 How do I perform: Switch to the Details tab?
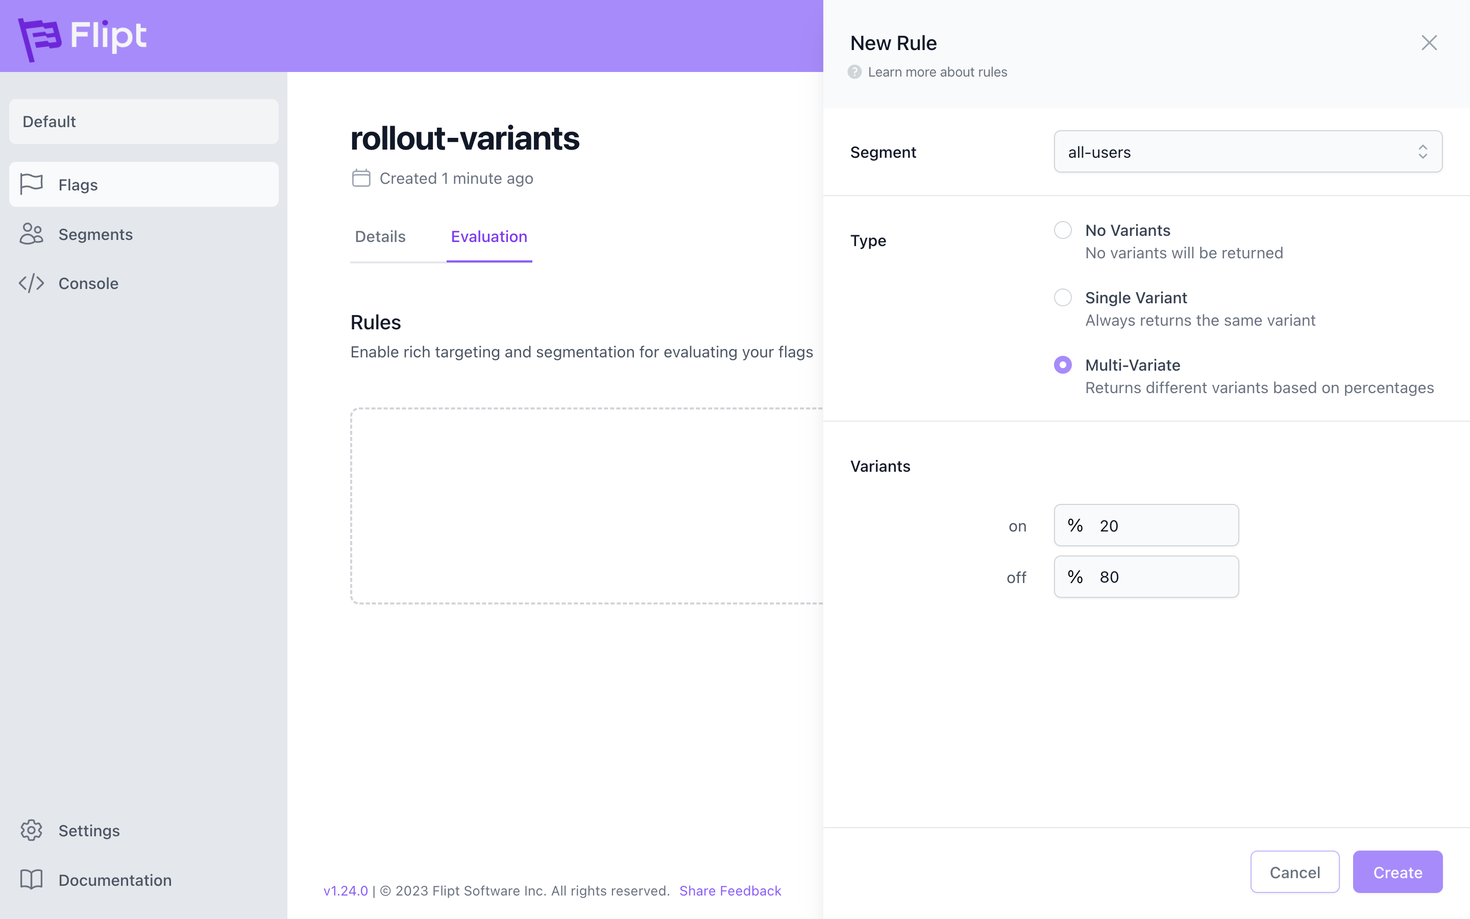tap(380, 236)
